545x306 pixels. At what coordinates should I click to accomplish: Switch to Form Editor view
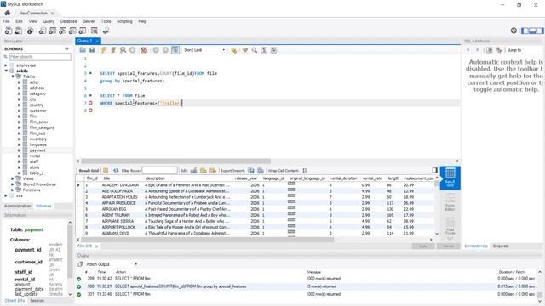[450, 202]
